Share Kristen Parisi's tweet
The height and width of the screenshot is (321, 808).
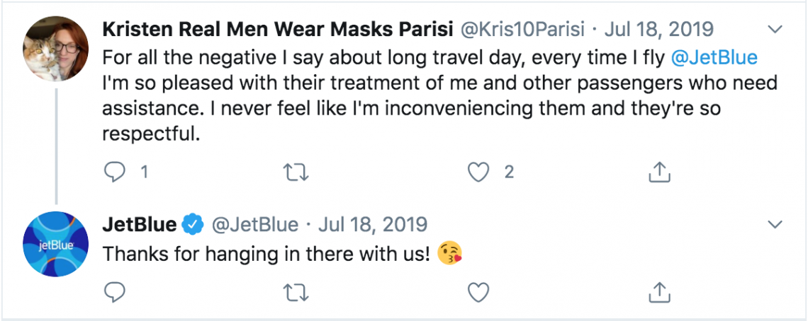click(x=660, y=171)
